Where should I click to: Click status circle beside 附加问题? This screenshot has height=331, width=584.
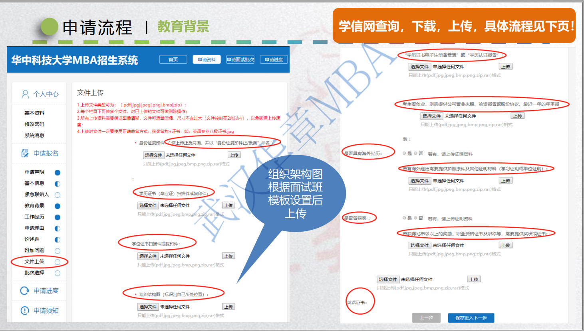[x=58, y=251]
